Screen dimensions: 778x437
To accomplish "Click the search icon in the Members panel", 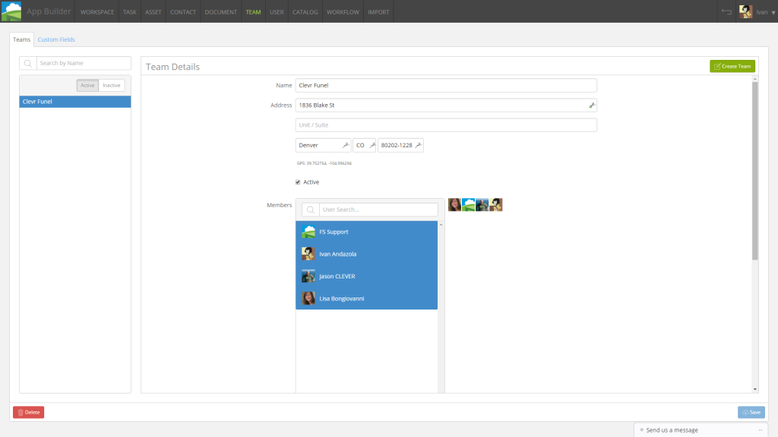I will [309, 209].
